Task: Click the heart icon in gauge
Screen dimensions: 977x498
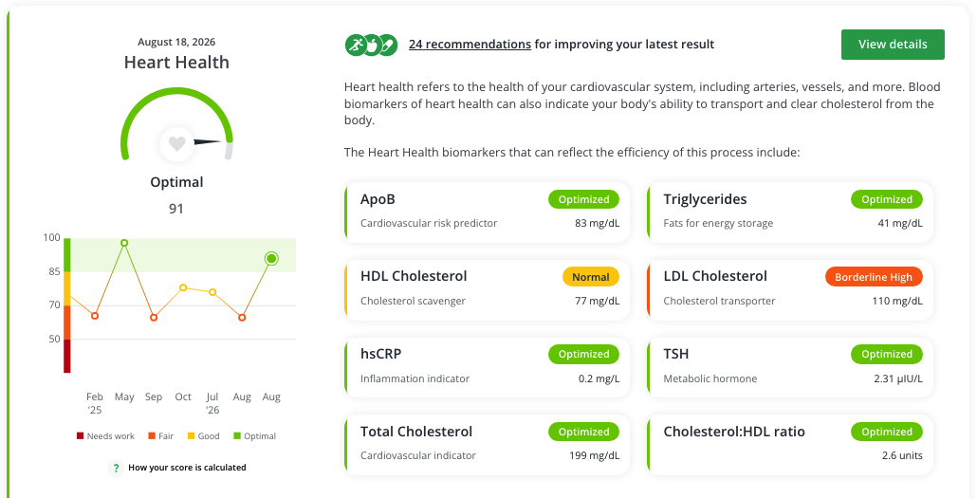Action: (x=177, y=144)
